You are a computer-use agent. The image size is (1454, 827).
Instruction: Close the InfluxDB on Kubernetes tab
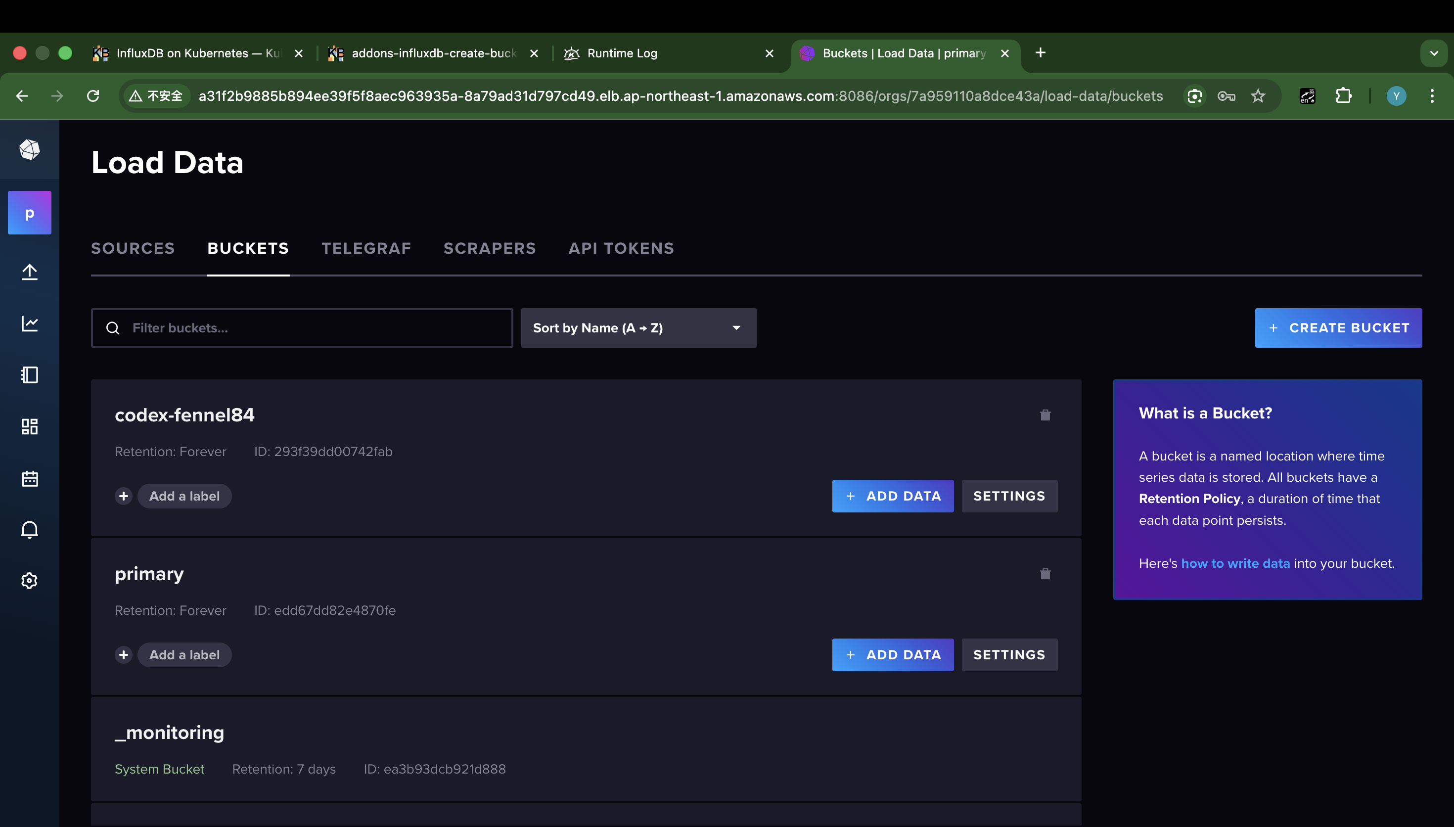click(299, 53)
